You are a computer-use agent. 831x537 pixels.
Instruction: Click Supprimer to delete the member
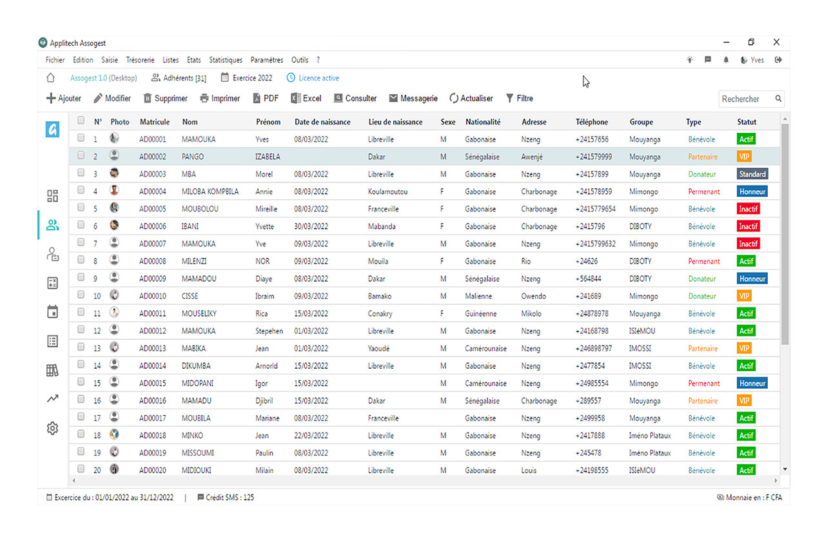tap(165, 99)
